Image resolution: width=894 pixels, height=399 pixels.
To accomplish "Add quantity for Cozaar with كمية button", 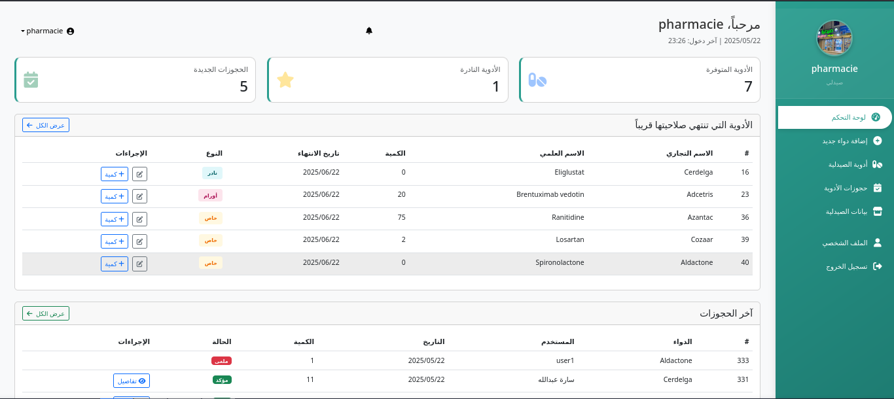I will tap(115, 241).
